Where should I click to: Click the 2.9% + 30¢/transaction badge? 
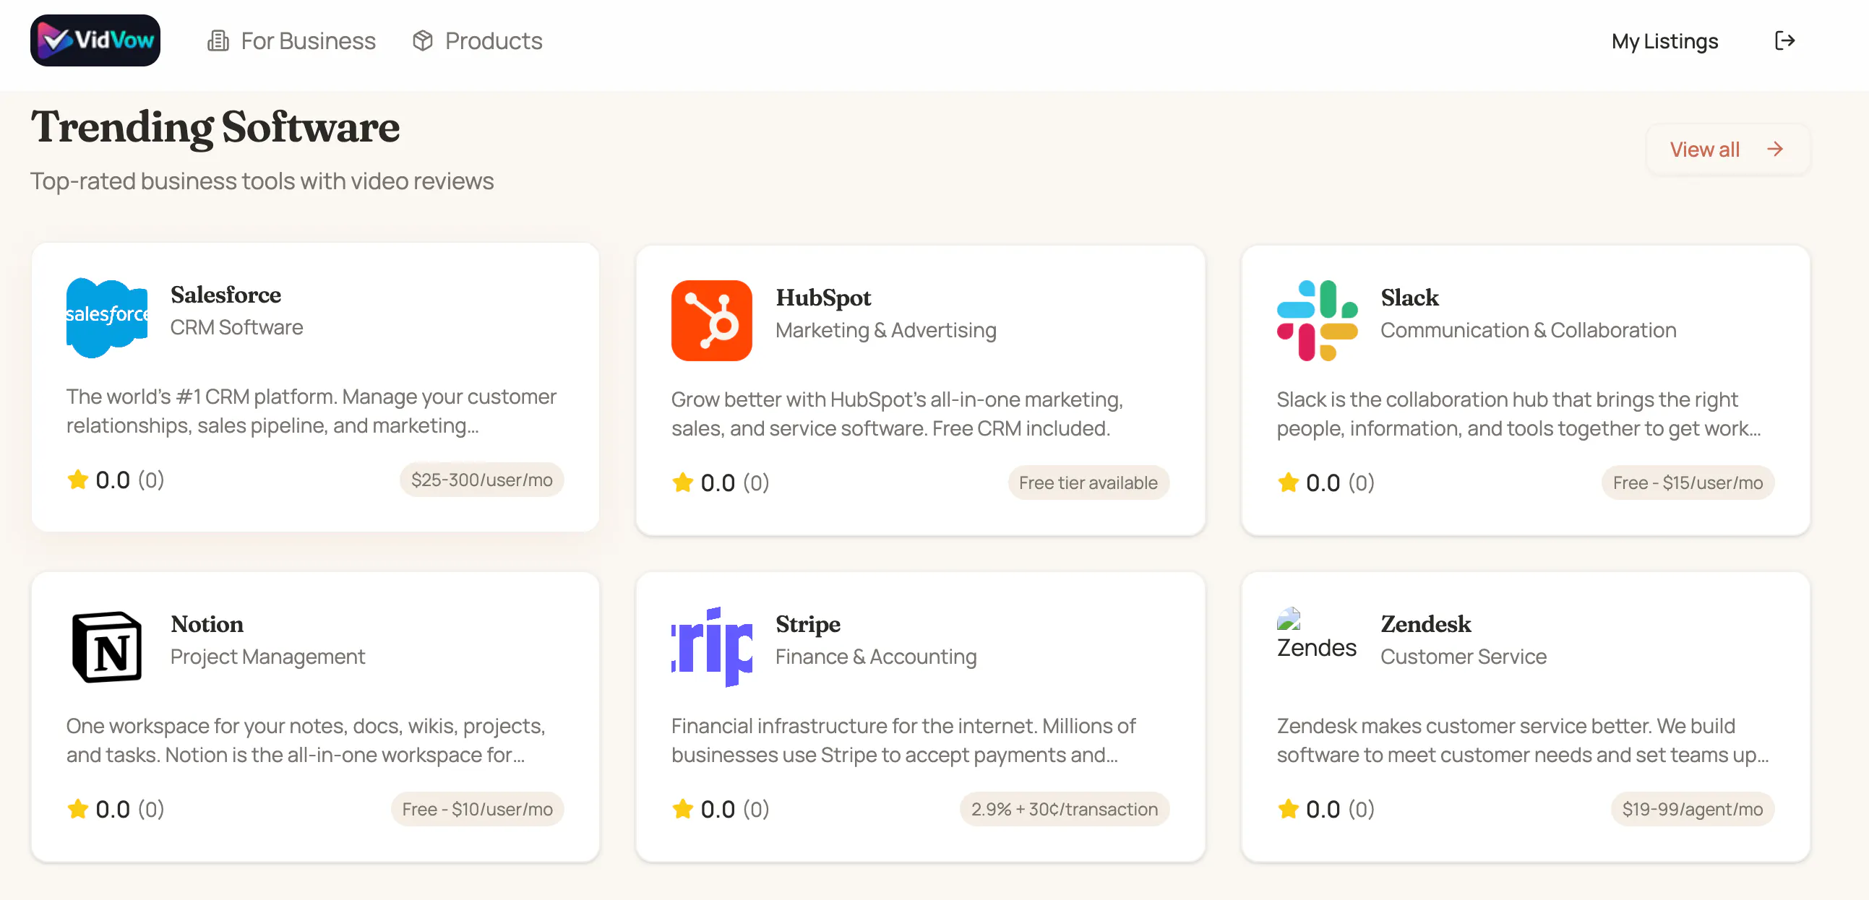coord(1065,808)
